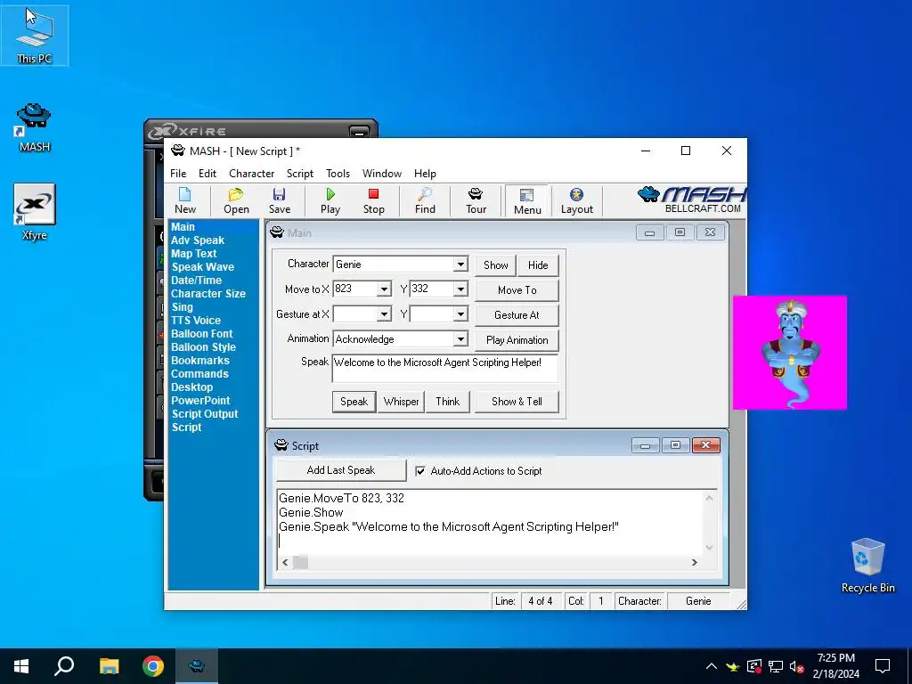Viewport: 912px width, 684px height.
Task: Expand the Gesture at X dropdown arrow
Action: [x=384, y=314]
